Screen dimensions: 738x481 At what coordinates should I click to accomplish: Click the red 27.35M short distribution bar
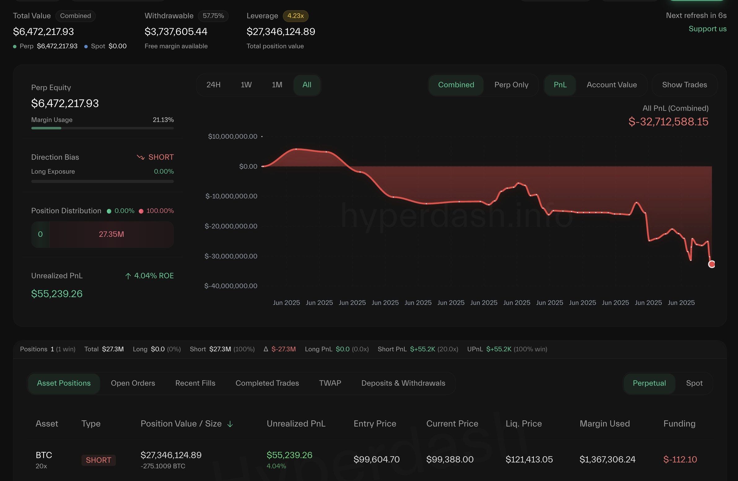(111, 234)
